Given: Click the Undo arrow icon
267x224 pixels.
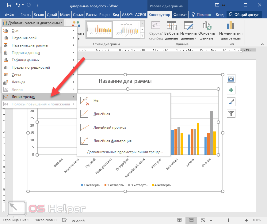Looking at the screenshot, I should click(x=18, y=5).
